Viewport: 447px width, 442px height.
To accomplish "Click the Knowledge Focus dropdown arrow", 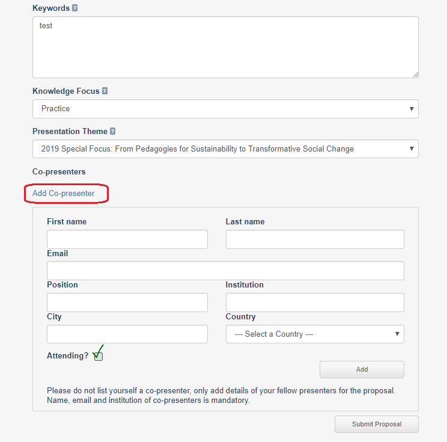I will (x=412, y=109).
